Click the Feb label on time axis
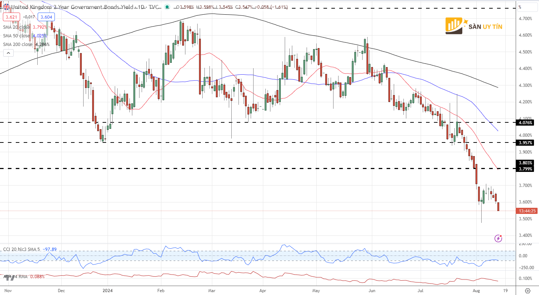539x295 pixels. coord(161,291)
